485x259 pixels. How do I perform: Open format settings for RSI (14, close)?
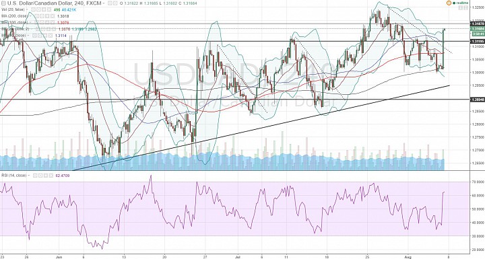(x=40, y=175)
